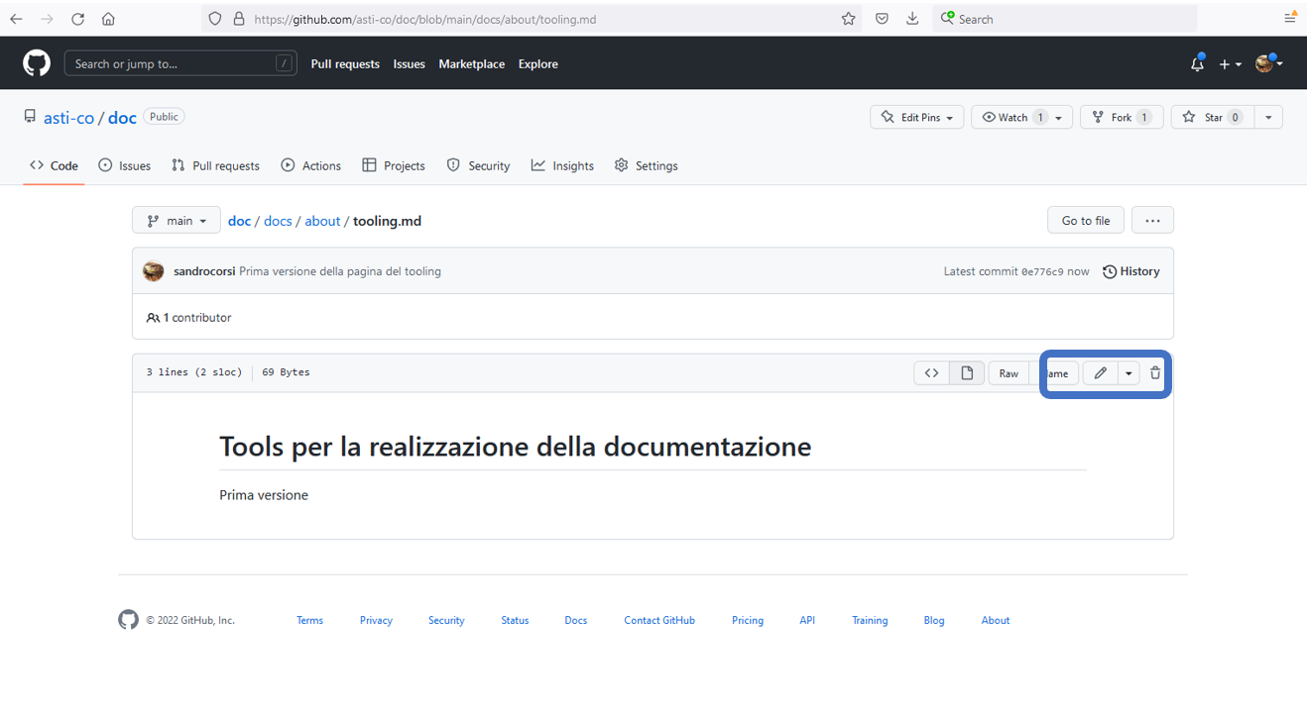This screenshot has height=718, width=1307.
Task: Open the Security tab
Action: (x=478, y=165)
